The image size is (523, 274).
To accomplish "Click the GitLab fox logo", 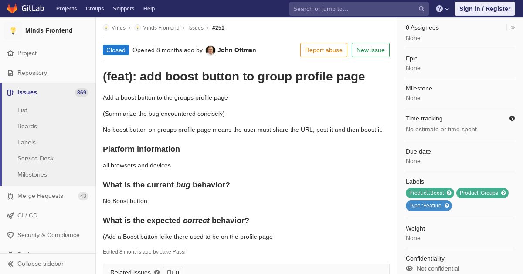I will [x=12, y=8].
